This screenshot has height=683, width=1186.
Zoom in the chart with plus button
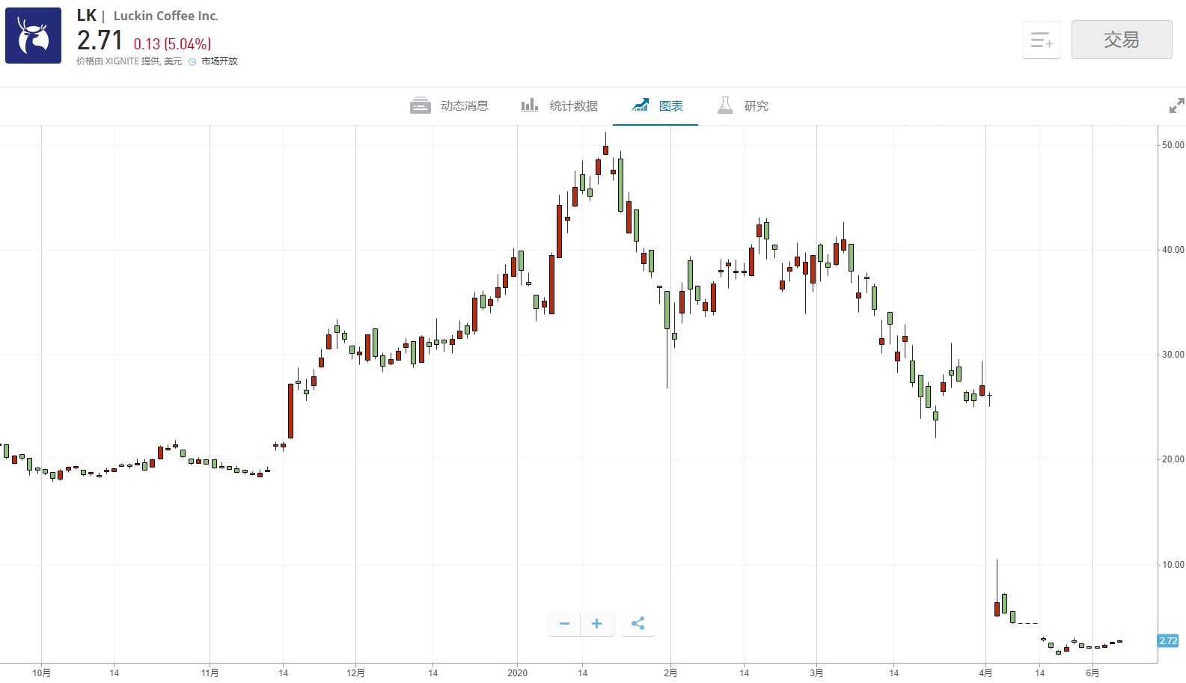(x=596, y=624)
